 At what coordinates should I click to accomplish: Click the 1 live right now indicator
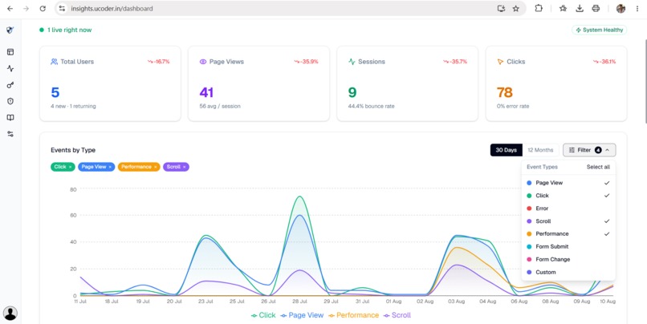point(66,30)
